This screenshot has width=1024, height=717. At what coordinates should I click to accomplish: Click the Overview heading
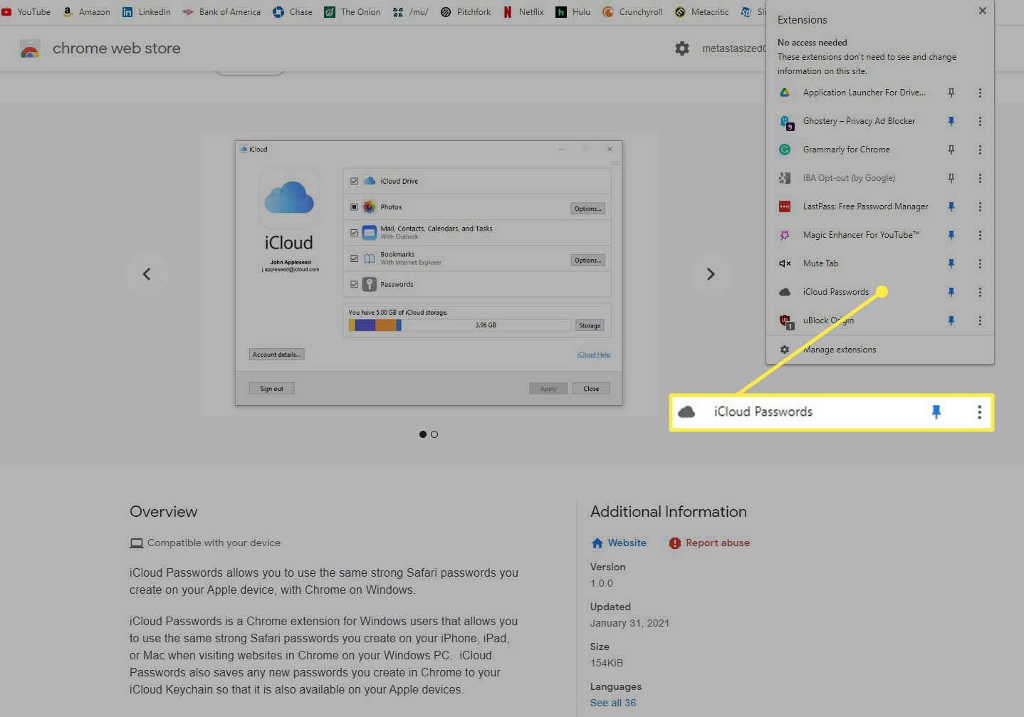[163, 511]
